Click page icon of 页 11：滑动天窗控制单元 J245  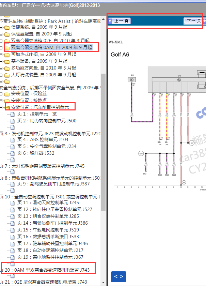point(13,203)
